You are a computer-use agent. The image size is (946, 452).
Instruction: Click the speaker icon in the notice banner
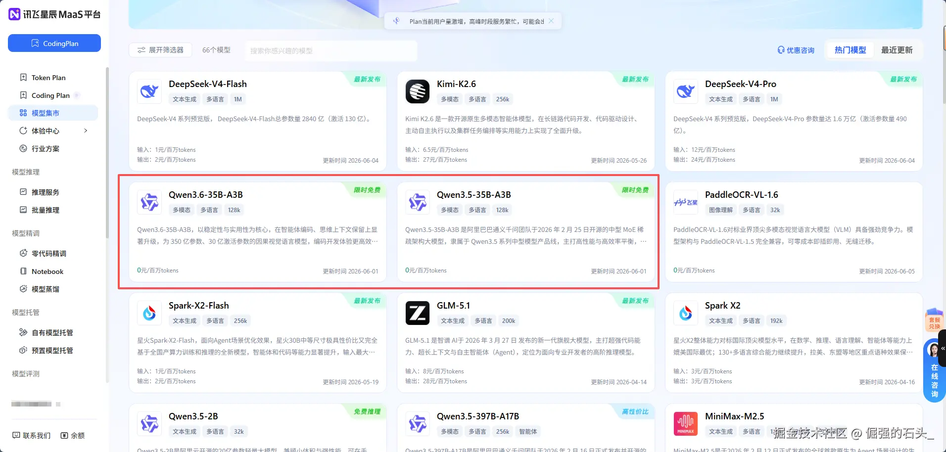(x=396, y=21)
